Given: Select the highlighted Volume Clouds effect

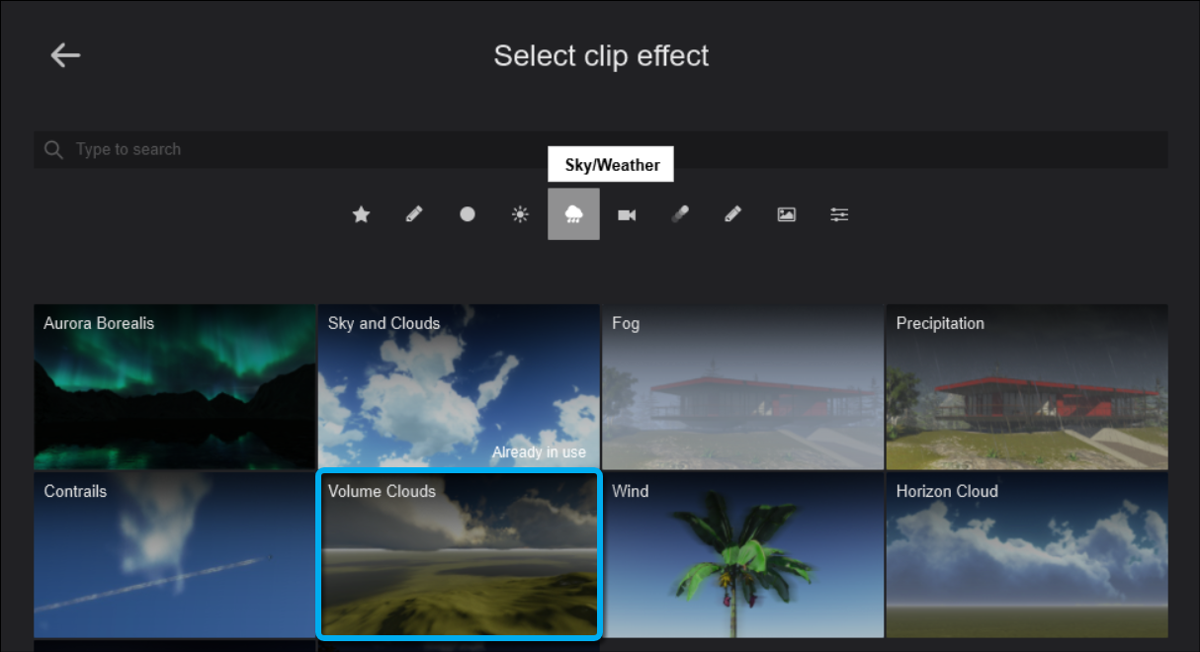Looking at the screenshot, I should coord(459,555).
